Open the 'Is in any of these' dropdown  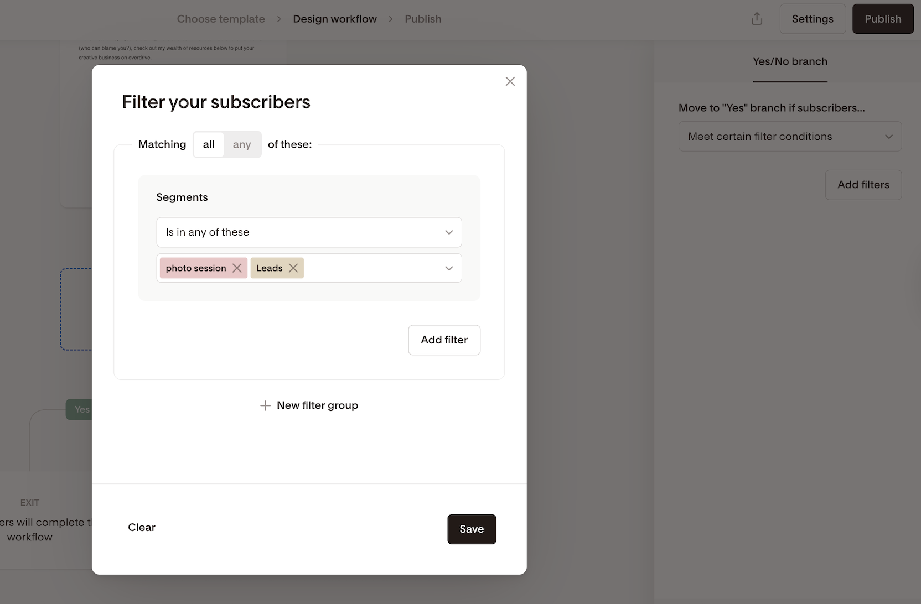click(309, 232)
